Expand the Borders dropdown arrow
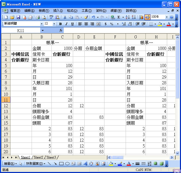181x173 pixels. (155, 24)
